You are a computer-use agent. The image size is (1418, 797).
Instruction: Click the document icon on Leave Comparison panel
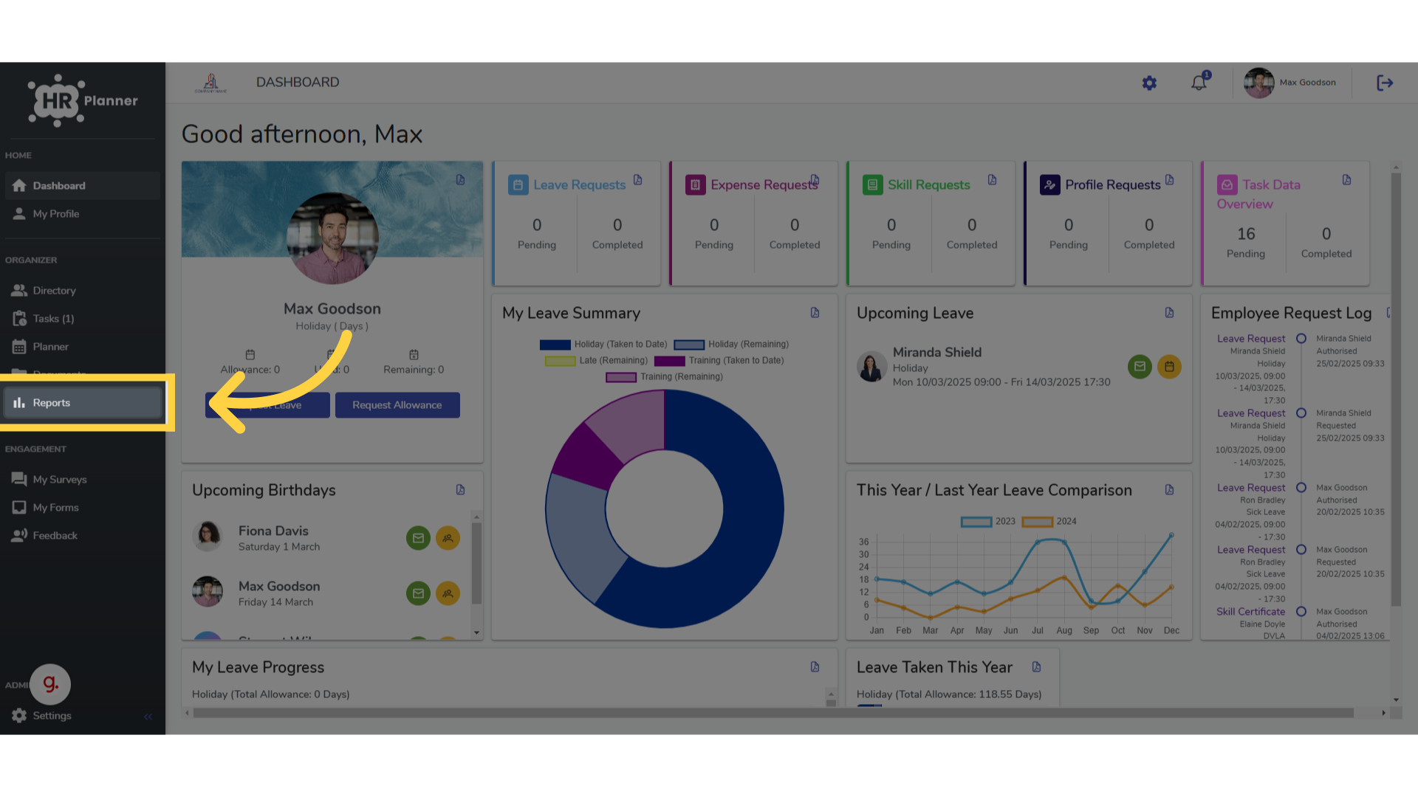pyautogui.click(x=1170, y=490)
